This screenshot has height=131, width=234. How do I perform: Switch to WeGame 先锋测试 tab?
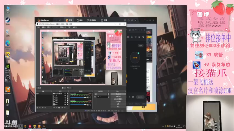pyautogui.click(x=92, y=20)
